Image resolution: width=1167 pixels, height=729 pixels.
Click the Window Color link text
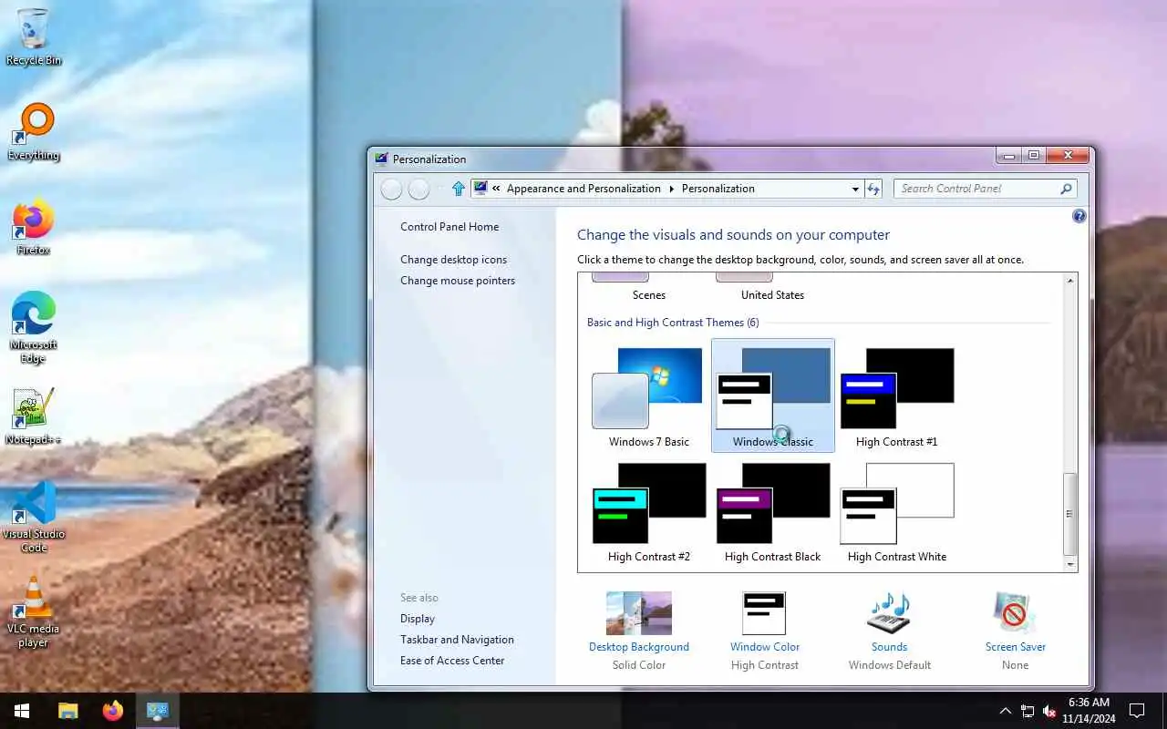click(764, 647)
